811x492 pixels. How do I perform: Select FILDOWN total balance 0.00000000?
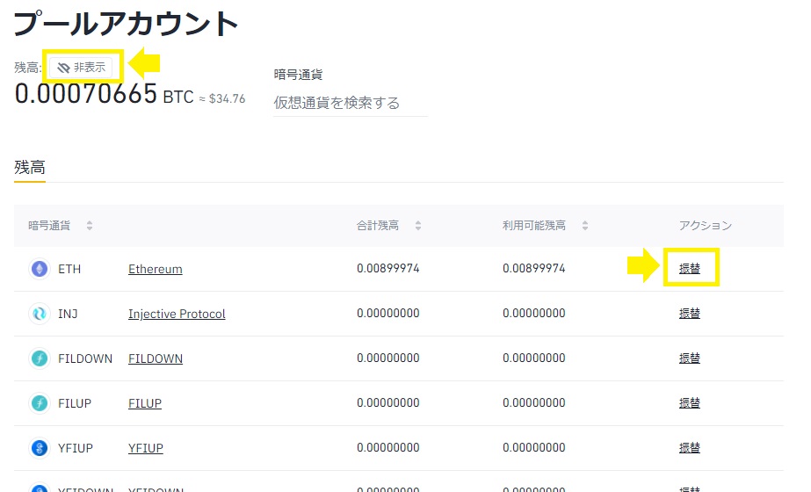point(387,358)
